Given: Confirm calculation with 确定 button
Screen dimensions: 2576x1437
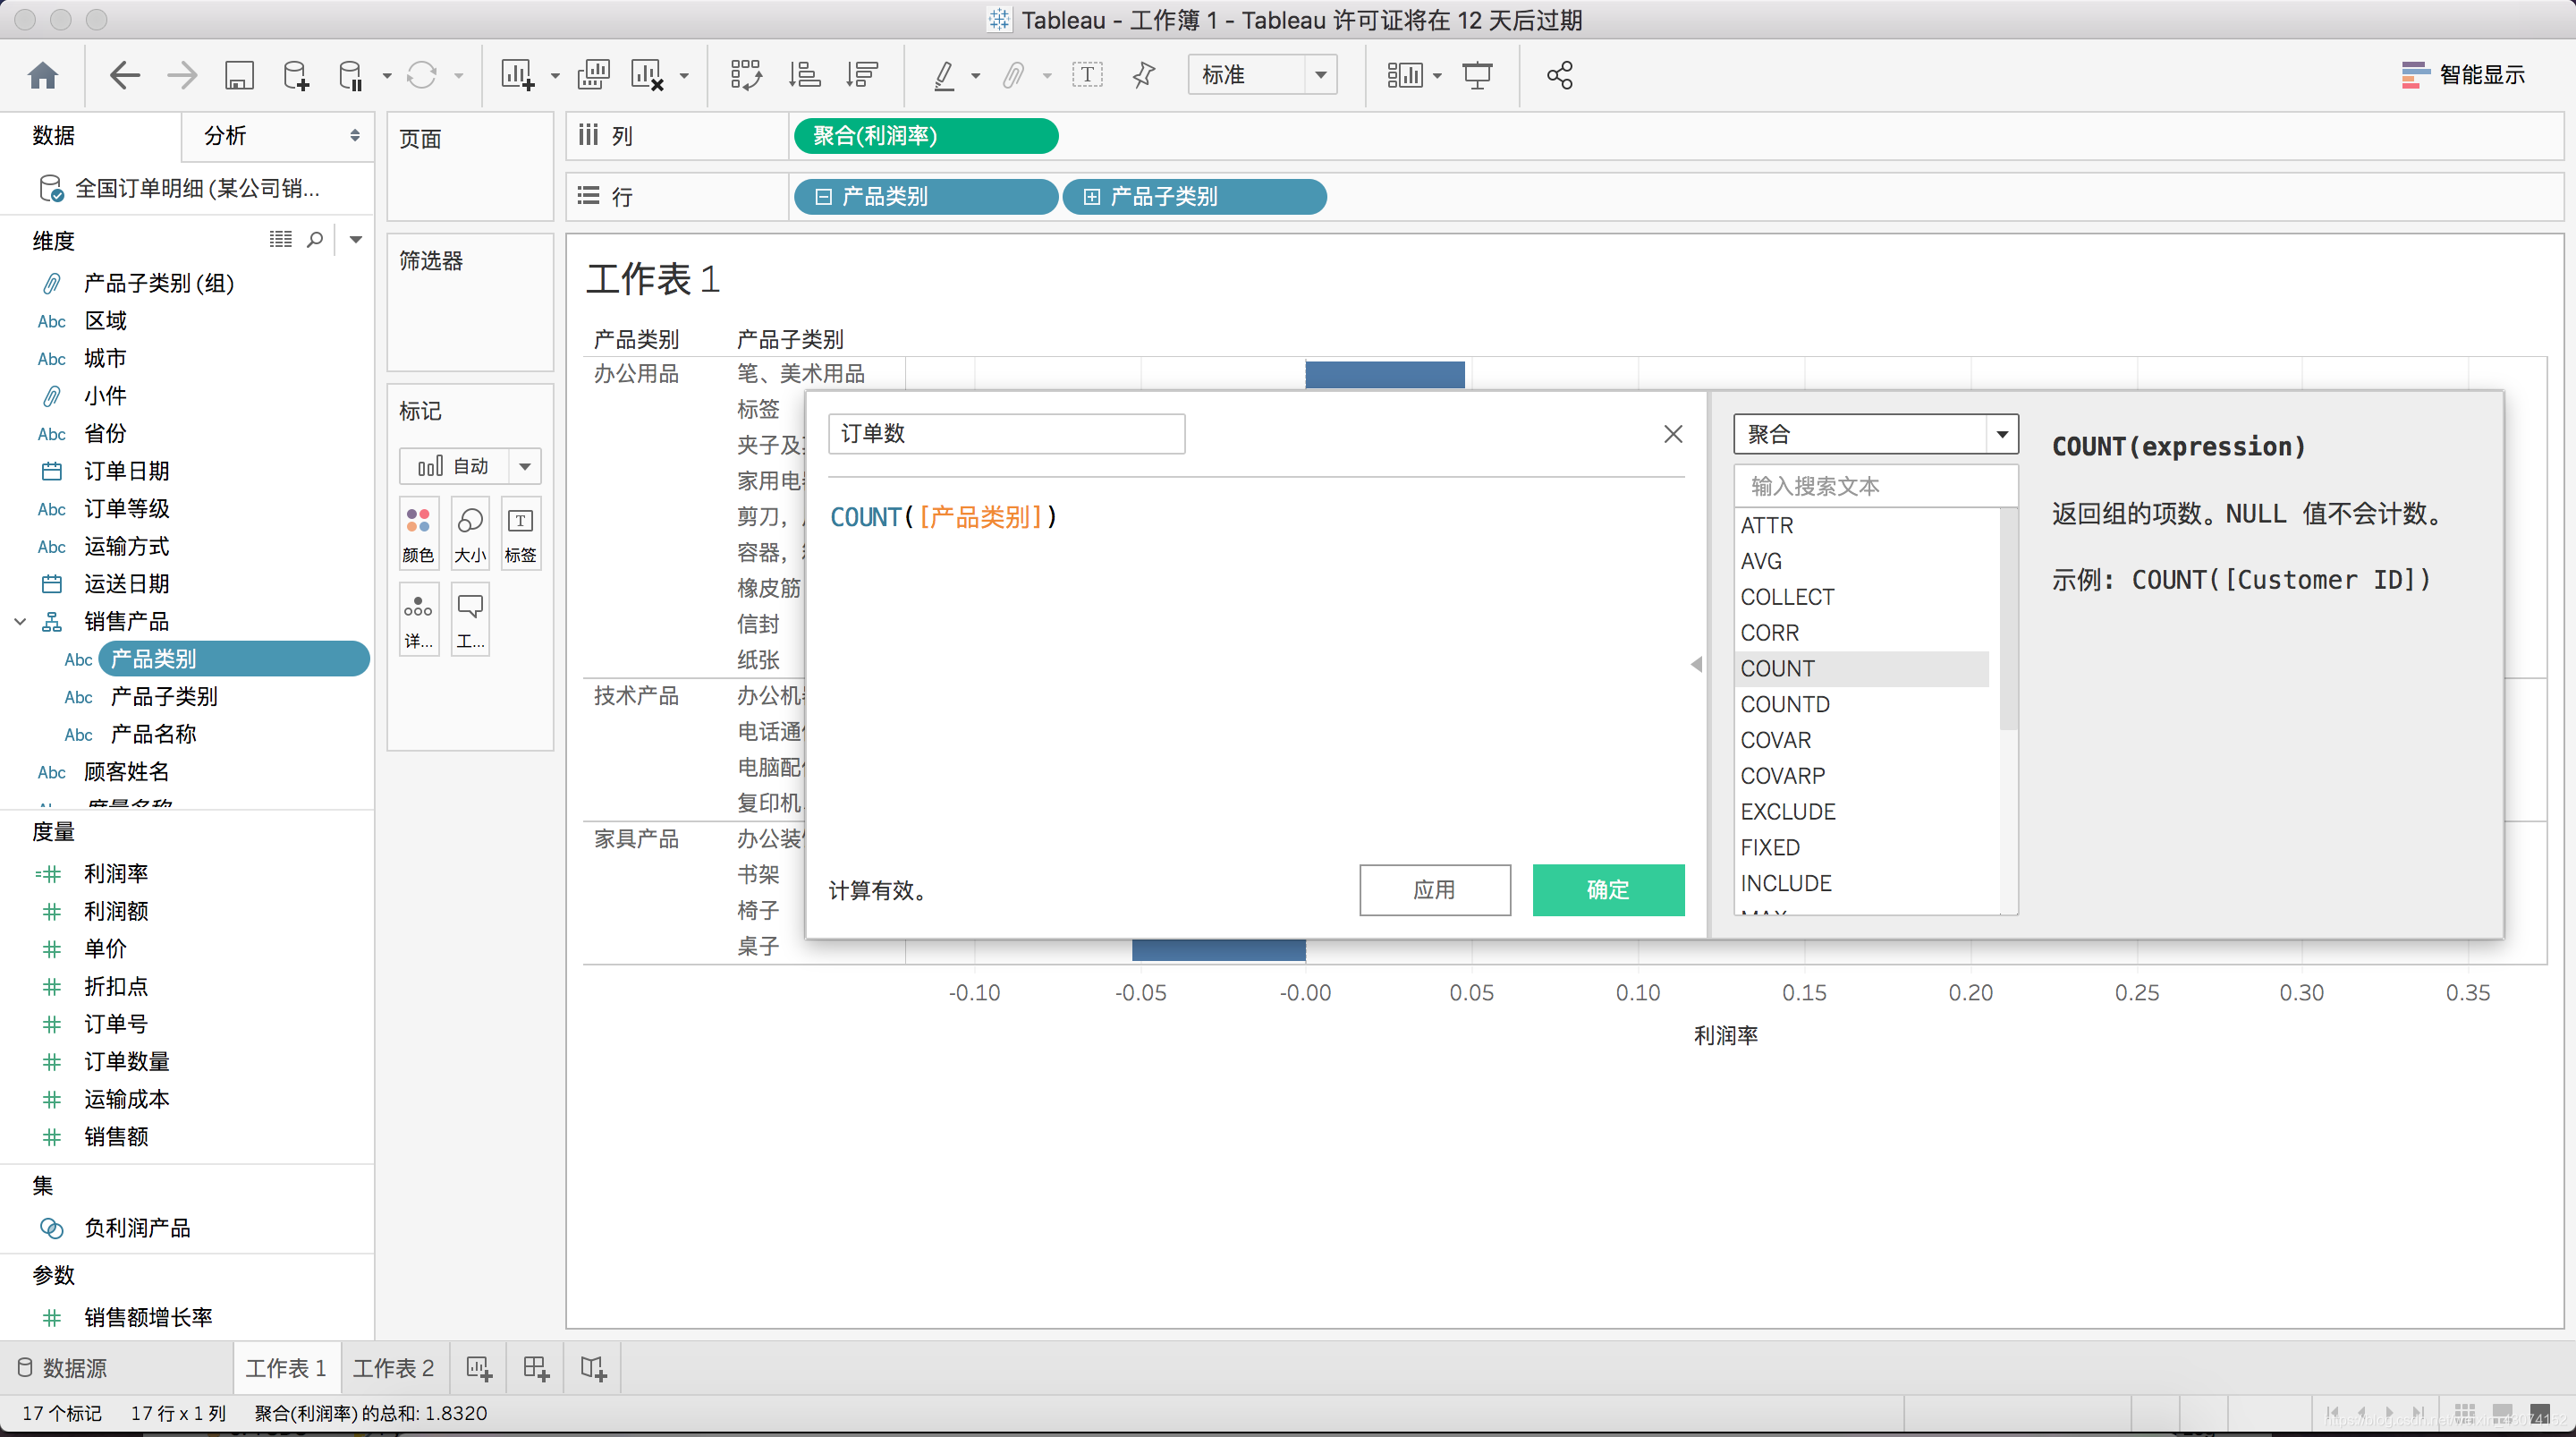Looking at the screenshot, I should pyautogui.click(x=1608, y=889).
